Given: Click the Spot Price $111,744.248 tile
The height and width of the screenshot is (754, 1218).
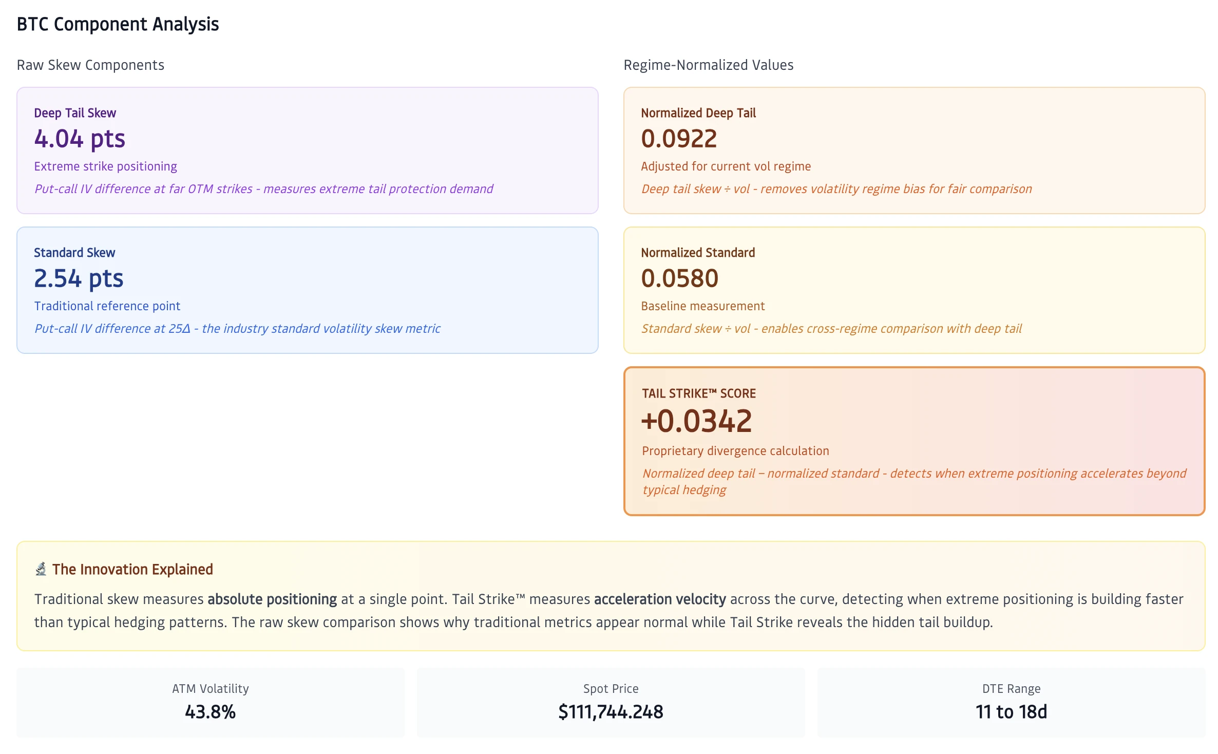Looking at the screenshot, I should (x=611, y=702).
